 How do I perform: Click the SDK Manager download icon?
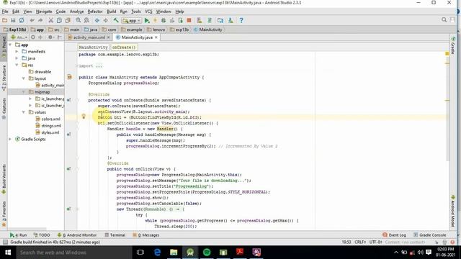point(230,21)
